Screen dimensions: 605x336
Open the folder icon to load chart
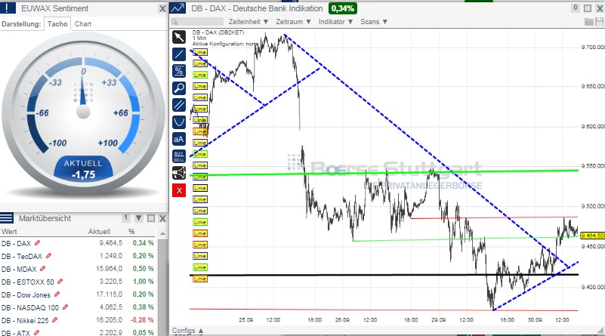point(589,22)
